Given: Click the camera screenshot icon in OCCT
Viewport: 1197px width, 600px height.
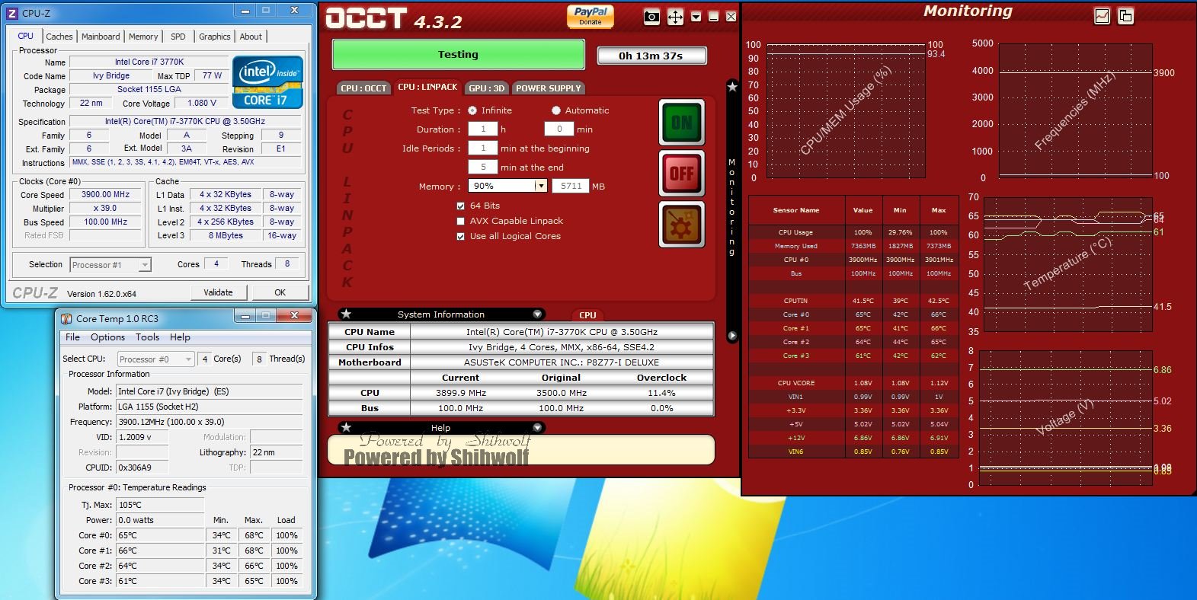Looking at the screenshot, I should (651, 18).
